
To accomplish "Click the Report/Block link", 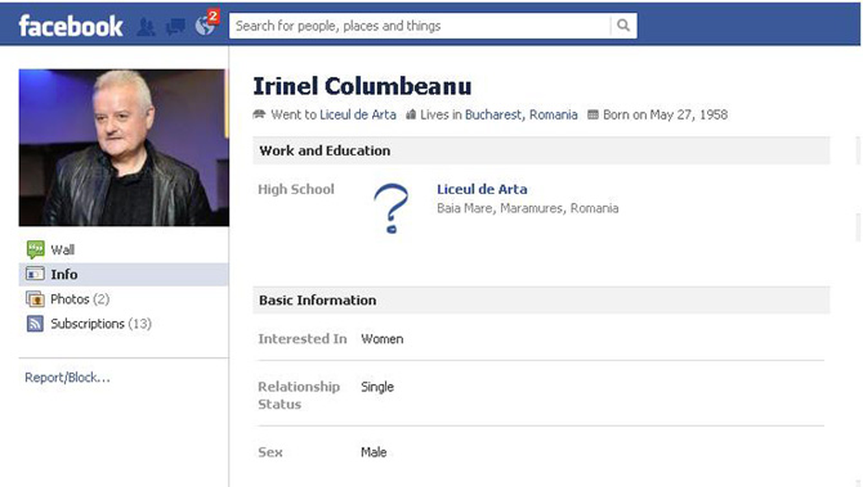I will 67,378.
